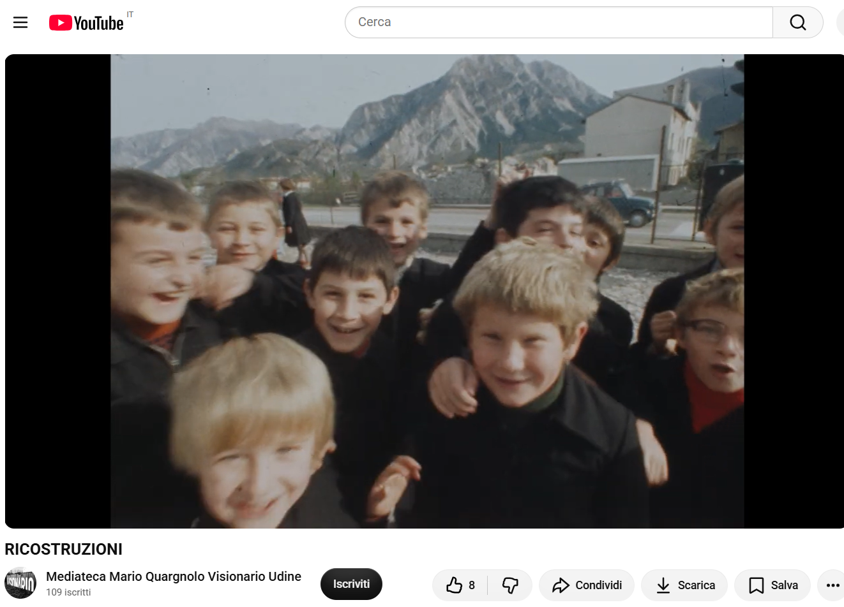Viewport: 844px width, 607px height.
Task: Click the search magnifier button
Action: [x=798, y=22]
